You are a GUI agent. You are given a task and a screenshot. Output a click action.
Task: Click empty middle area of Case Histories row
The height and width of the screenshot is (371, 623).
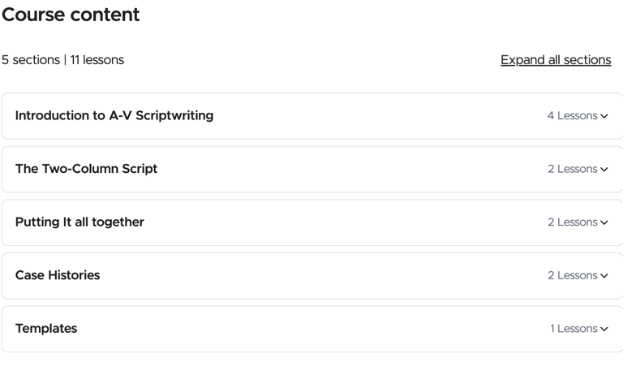point(324,275)
